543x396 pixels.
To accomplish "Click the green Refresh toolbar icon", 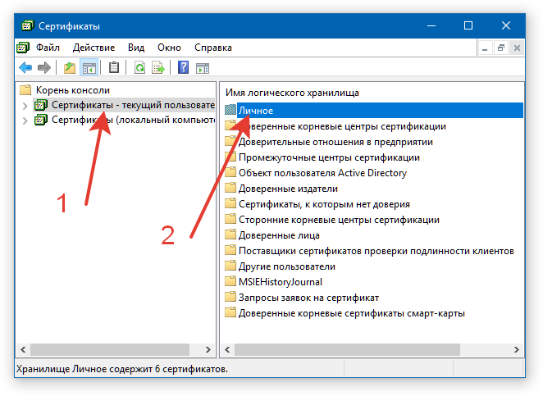I will coord(140,67).
